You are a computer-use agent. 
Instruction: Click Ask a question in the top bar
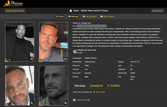point(90,17)
